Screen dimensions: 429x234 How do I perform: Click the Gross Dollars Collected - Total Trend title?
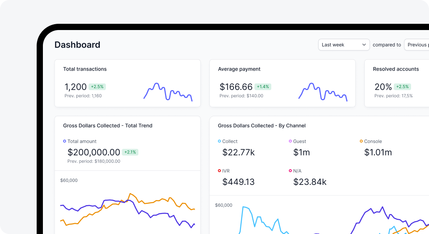(x=108, y=126)
